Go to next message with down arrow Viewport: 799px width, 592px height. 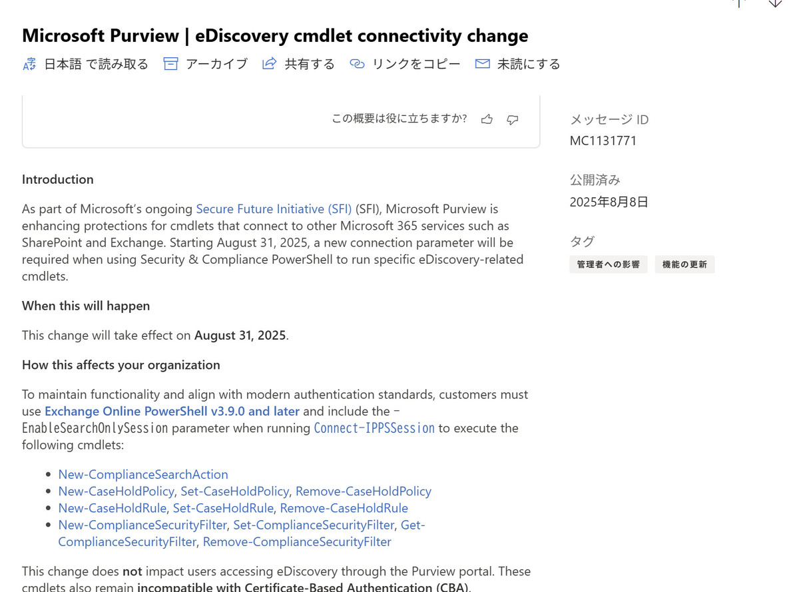(775, 3)
